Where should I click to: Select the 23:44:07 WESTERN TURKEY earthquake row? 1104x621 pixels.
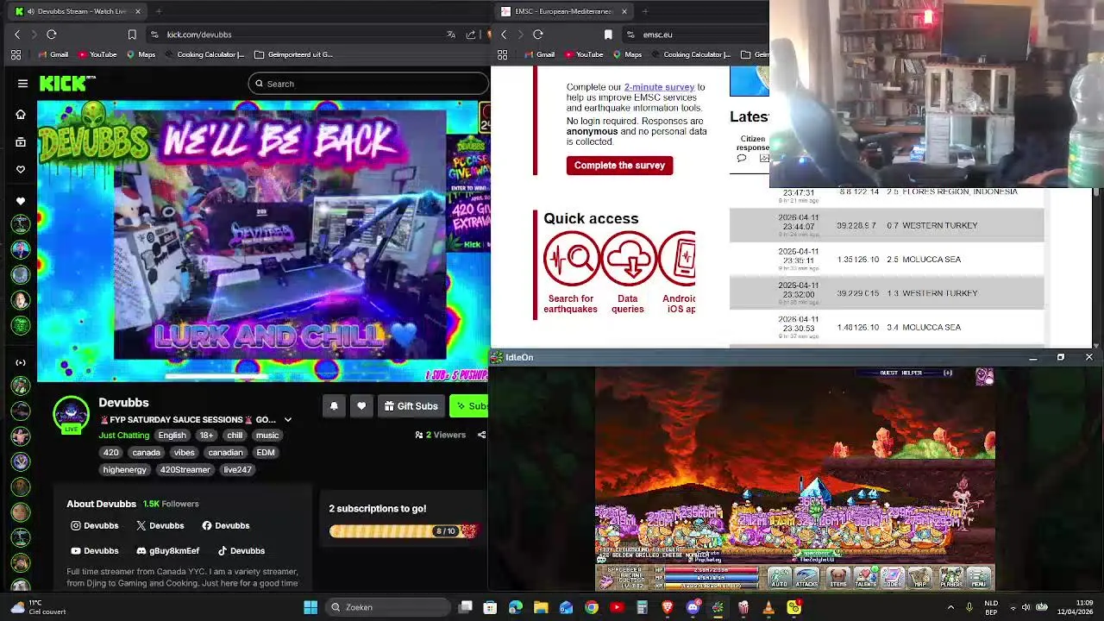(887, 225)
